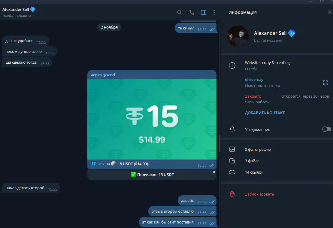
Task: Select message 'чеком лучше всего'
Action: click(29, 52)
